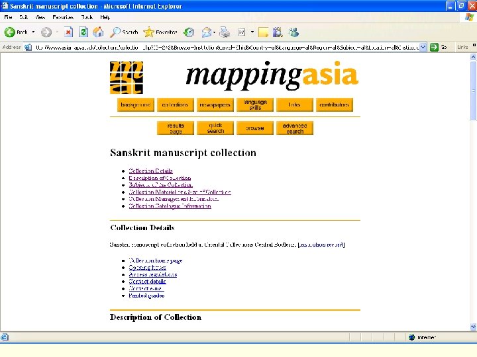Open the Search magnifier in toolbar
Screen dimensions: 477x357
(124, 32)
